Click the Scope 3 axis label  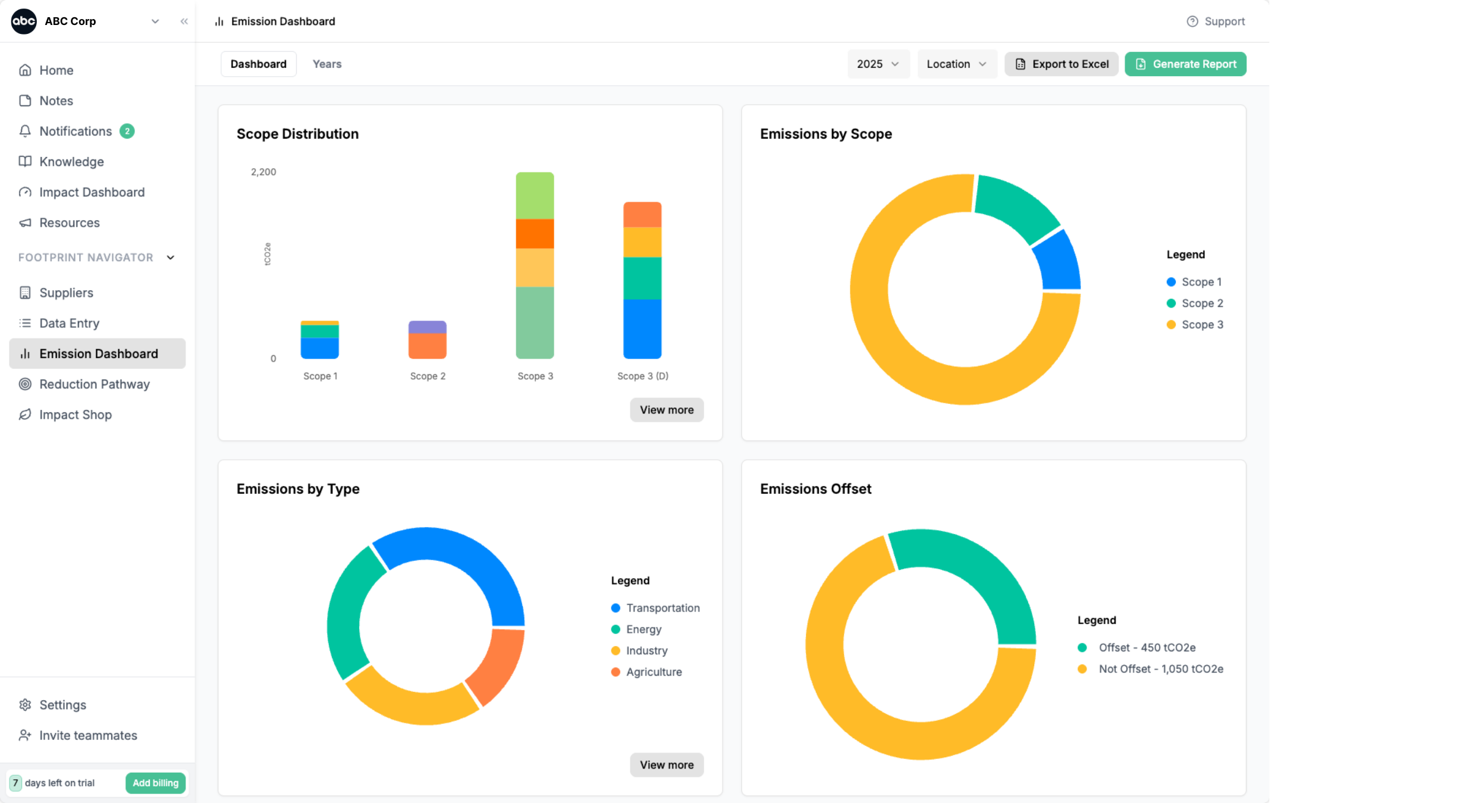point(535,376)
